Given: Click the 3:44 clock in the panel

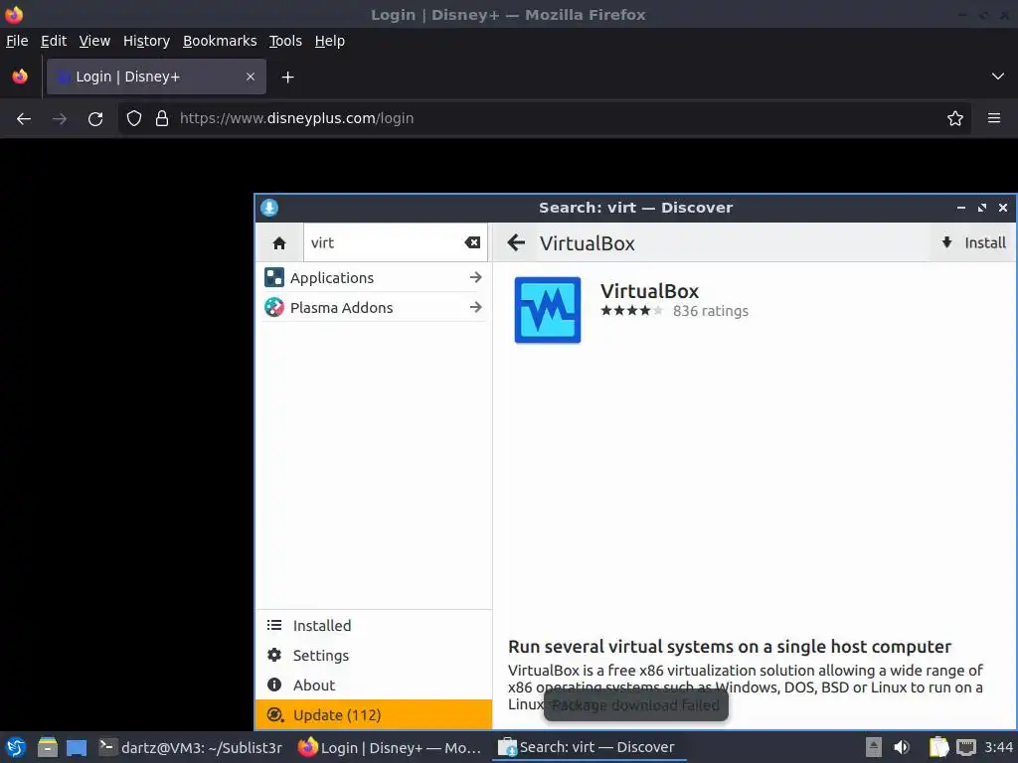Looking at the screenshot, I should click(x=998, y=747).
